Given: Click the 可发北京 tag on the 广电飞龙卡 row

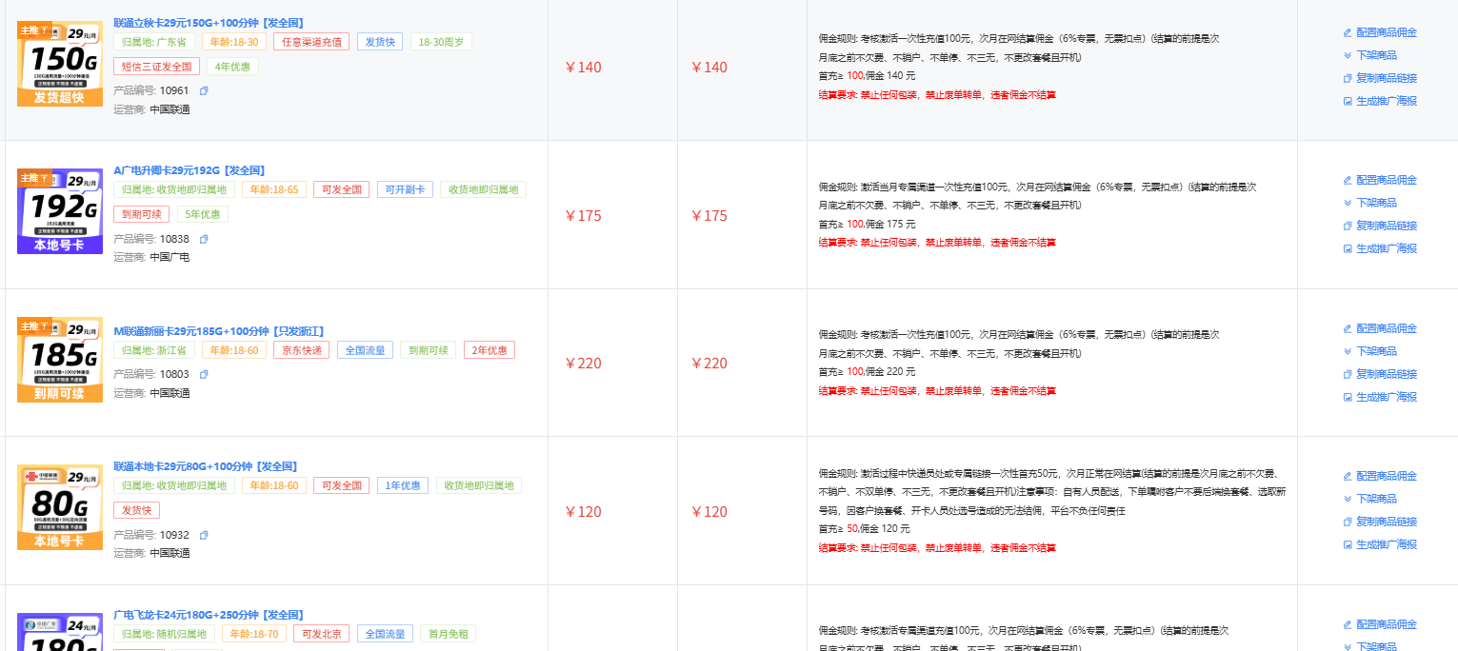Looking at the screenshot, I should 321,632.
